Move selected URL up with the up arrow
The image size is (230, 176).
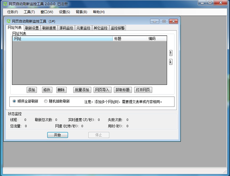tap(170, 53)
